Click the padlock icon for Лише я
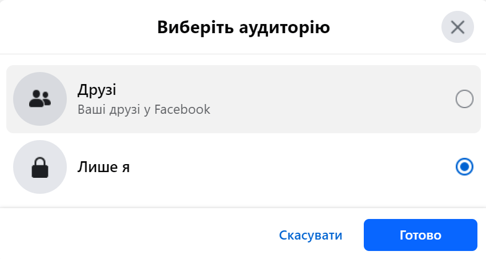The width and height of the screenshot is (486, 259). pyautogui.click(x=39, y=167)
